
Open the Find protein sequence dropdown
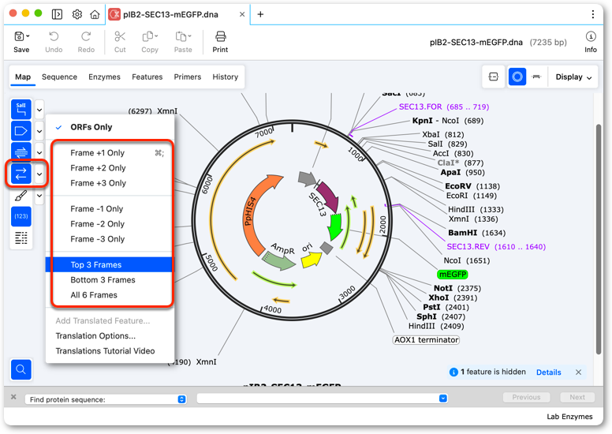(106, 399)
